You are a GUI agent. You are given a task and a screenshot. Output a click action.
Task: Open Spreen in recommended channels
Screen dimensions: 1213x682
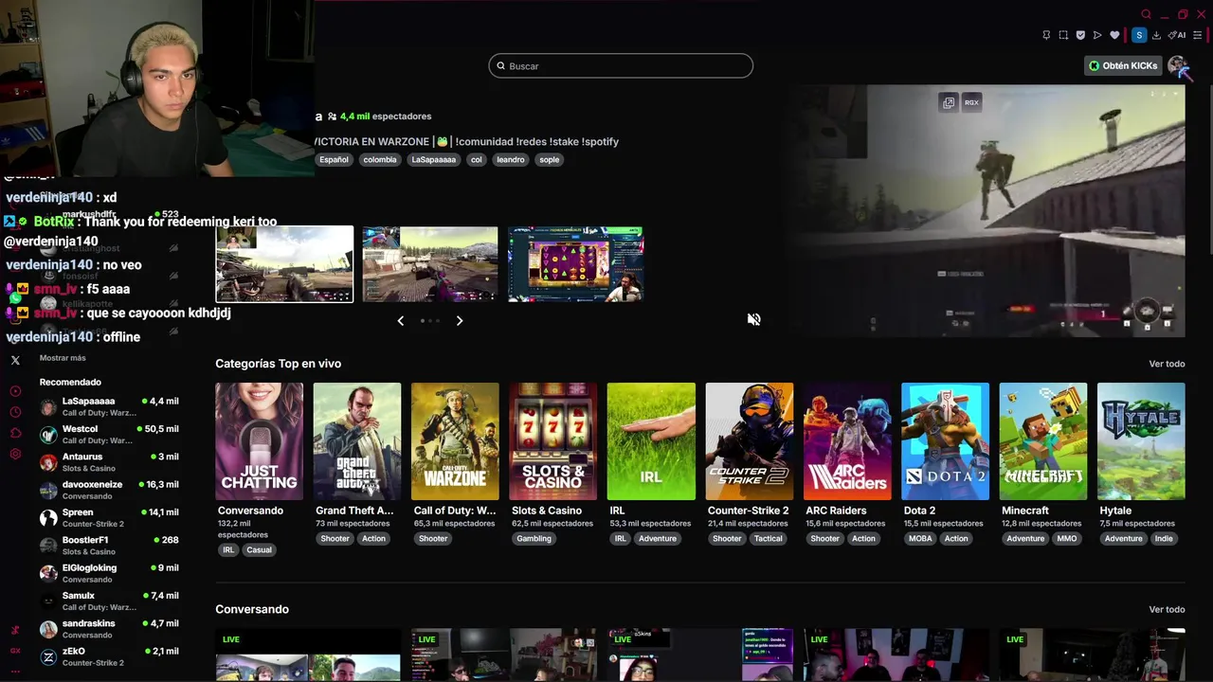[x=109, y=518]
